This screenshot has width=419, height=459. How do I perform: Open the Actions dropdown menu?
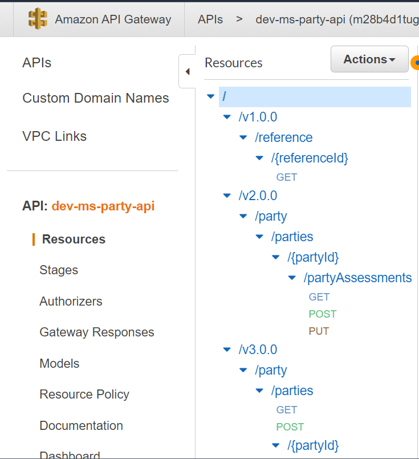click(369, 59)
